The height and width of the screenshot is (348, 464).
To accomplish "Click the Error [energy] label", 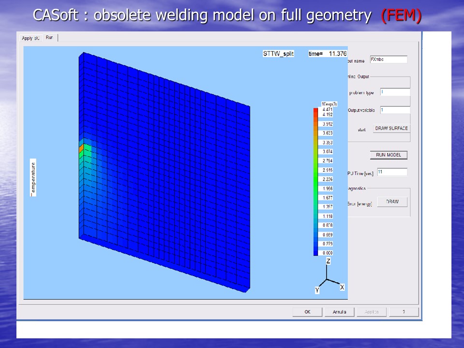I will [x=360, y=204].
